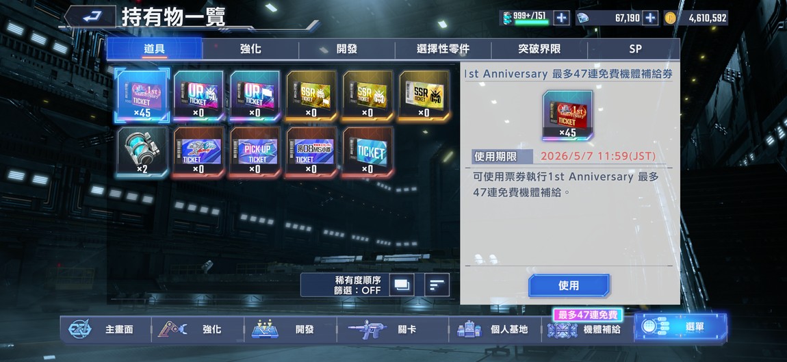Toggle the 稀有度順序 篩選 OFF filter button

point(358,285)
